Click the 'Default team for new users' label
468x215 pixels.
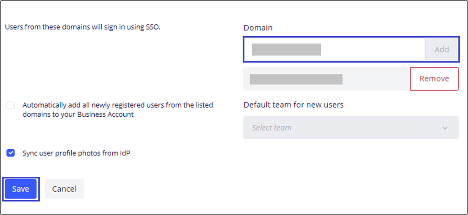click(293, 105)
